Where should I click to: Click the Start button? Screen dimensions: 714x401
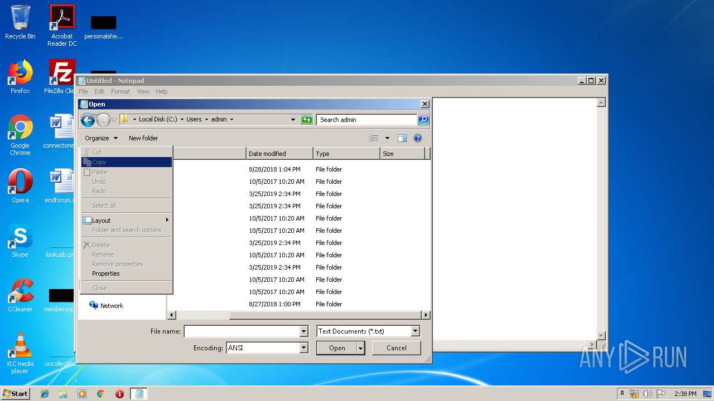click(16, 393)
